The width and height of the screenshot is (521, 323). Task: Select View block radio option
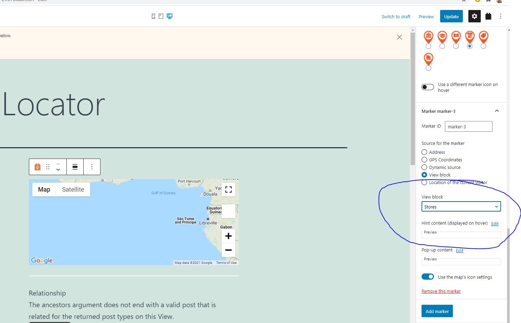pos(424,175)
